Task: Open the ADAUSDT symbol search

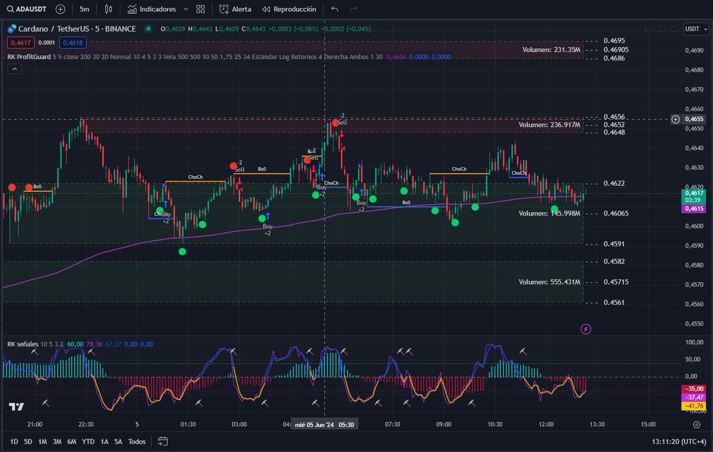Action: pyautogui.click(x=27, y=9)
